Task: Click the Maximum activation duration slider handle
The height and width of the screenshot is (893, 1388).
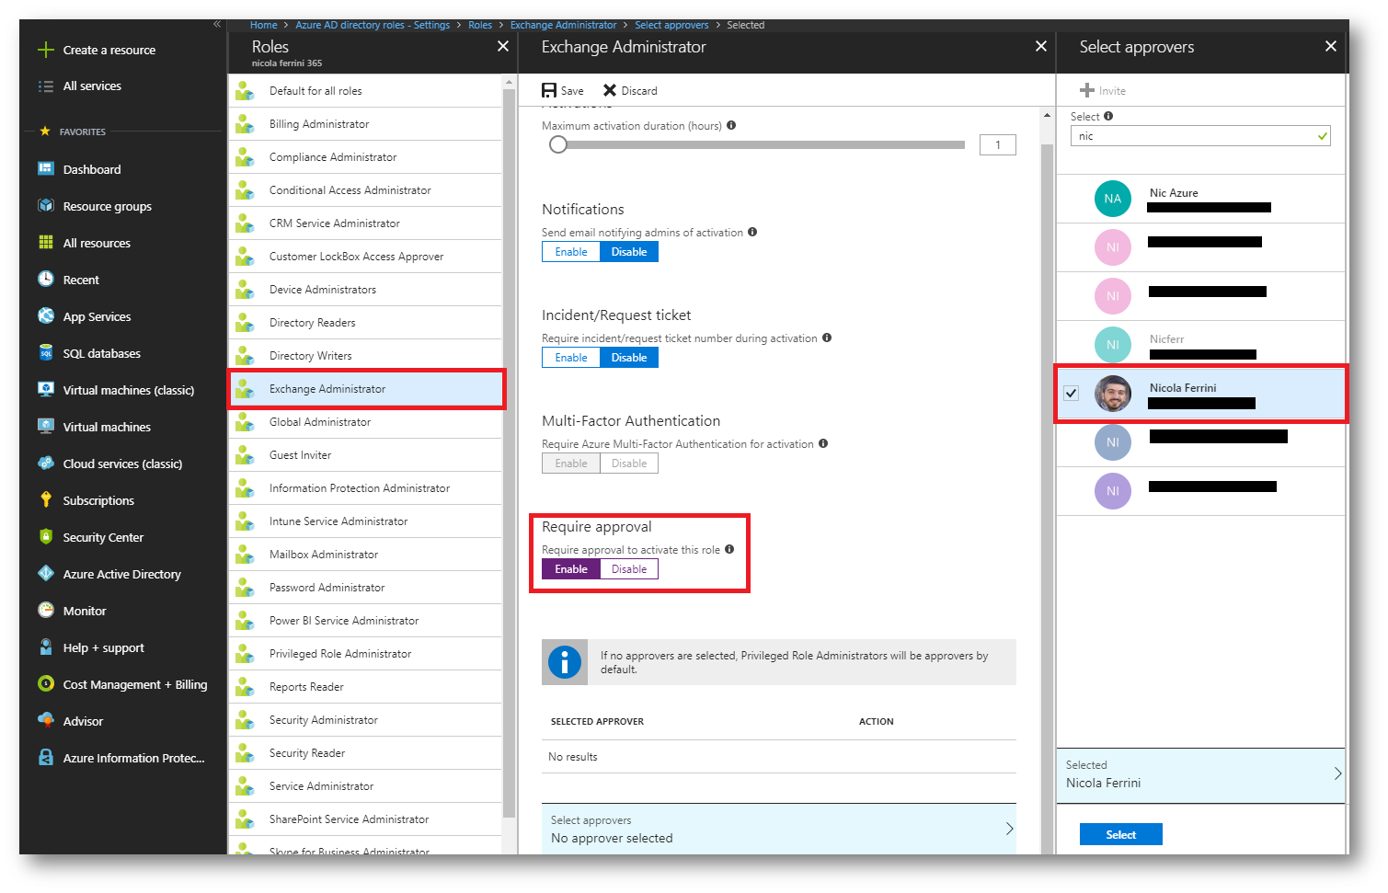Action: pos(558,144)
